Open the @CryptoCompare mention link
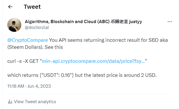179x109 pixels. point(28,40)
